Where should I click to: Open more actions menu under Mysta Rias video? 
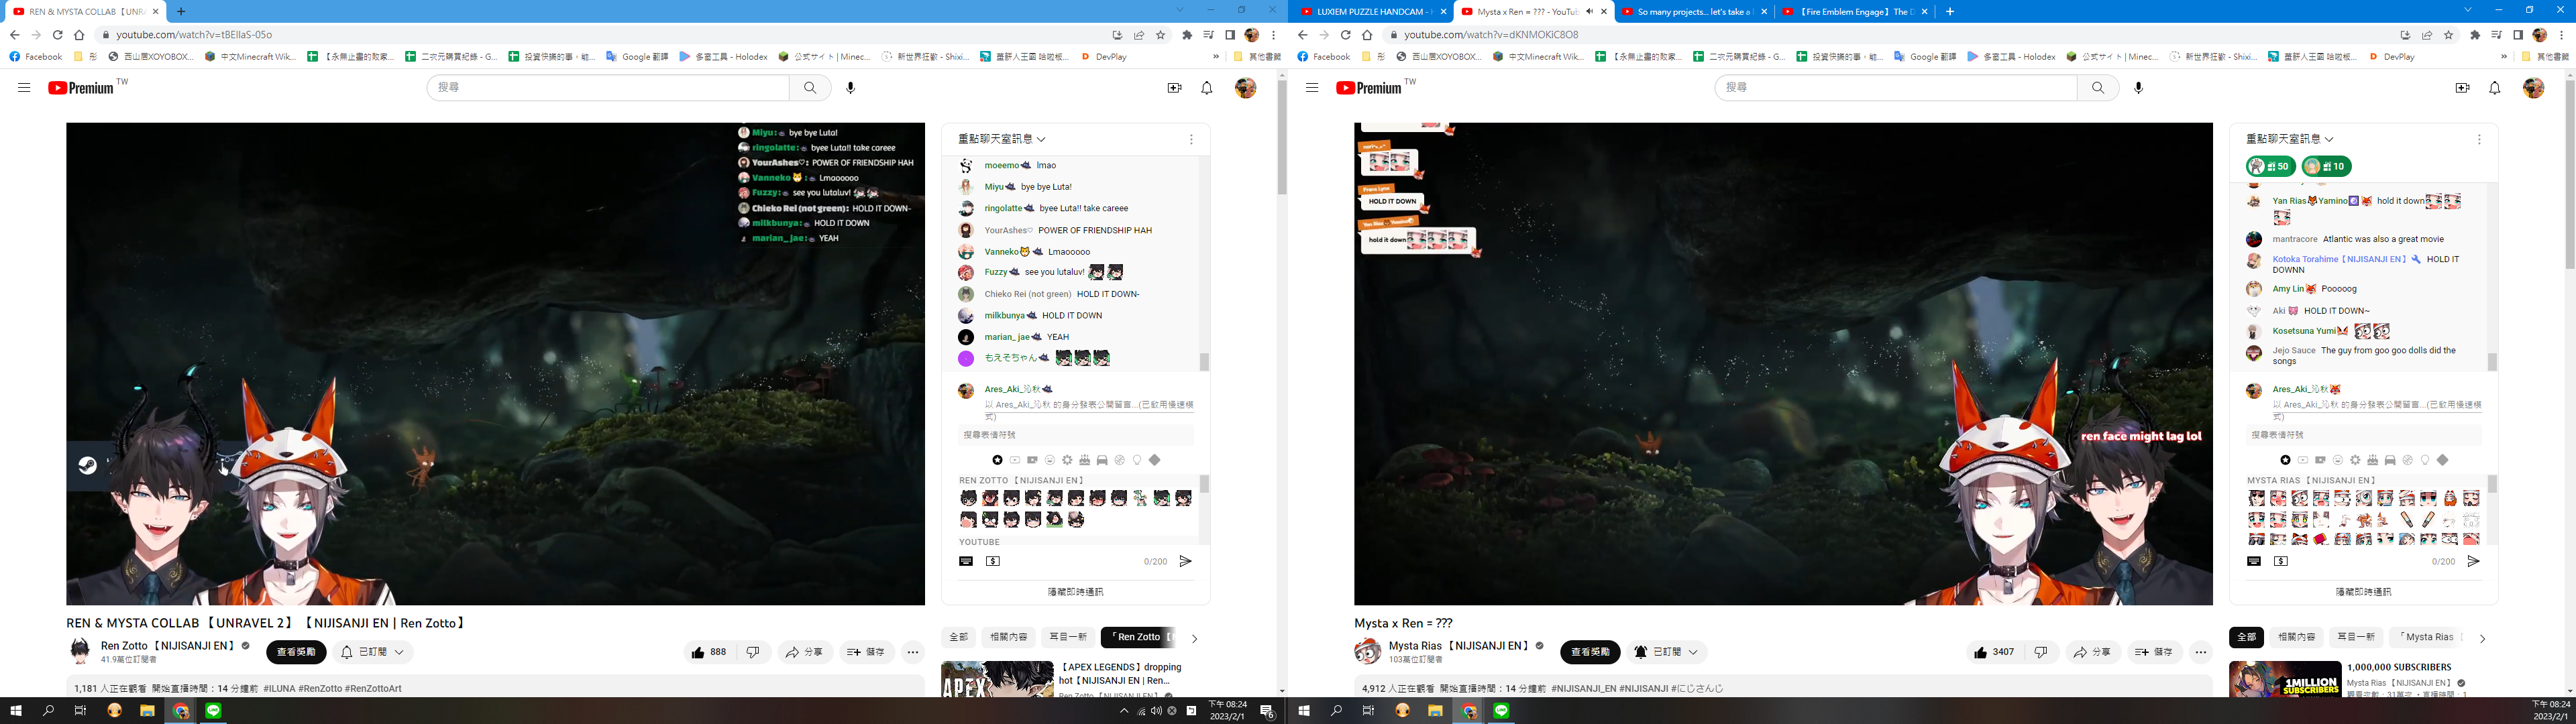[2201, 652]
